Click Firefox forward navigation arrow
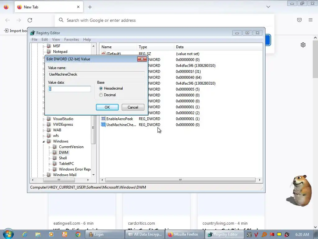 [x=19, y=20]
